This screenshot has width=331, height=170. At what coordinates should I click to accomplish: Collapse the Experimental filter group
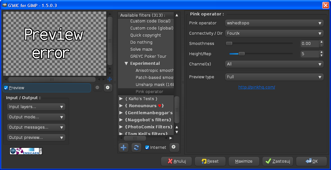click(126, 64)
